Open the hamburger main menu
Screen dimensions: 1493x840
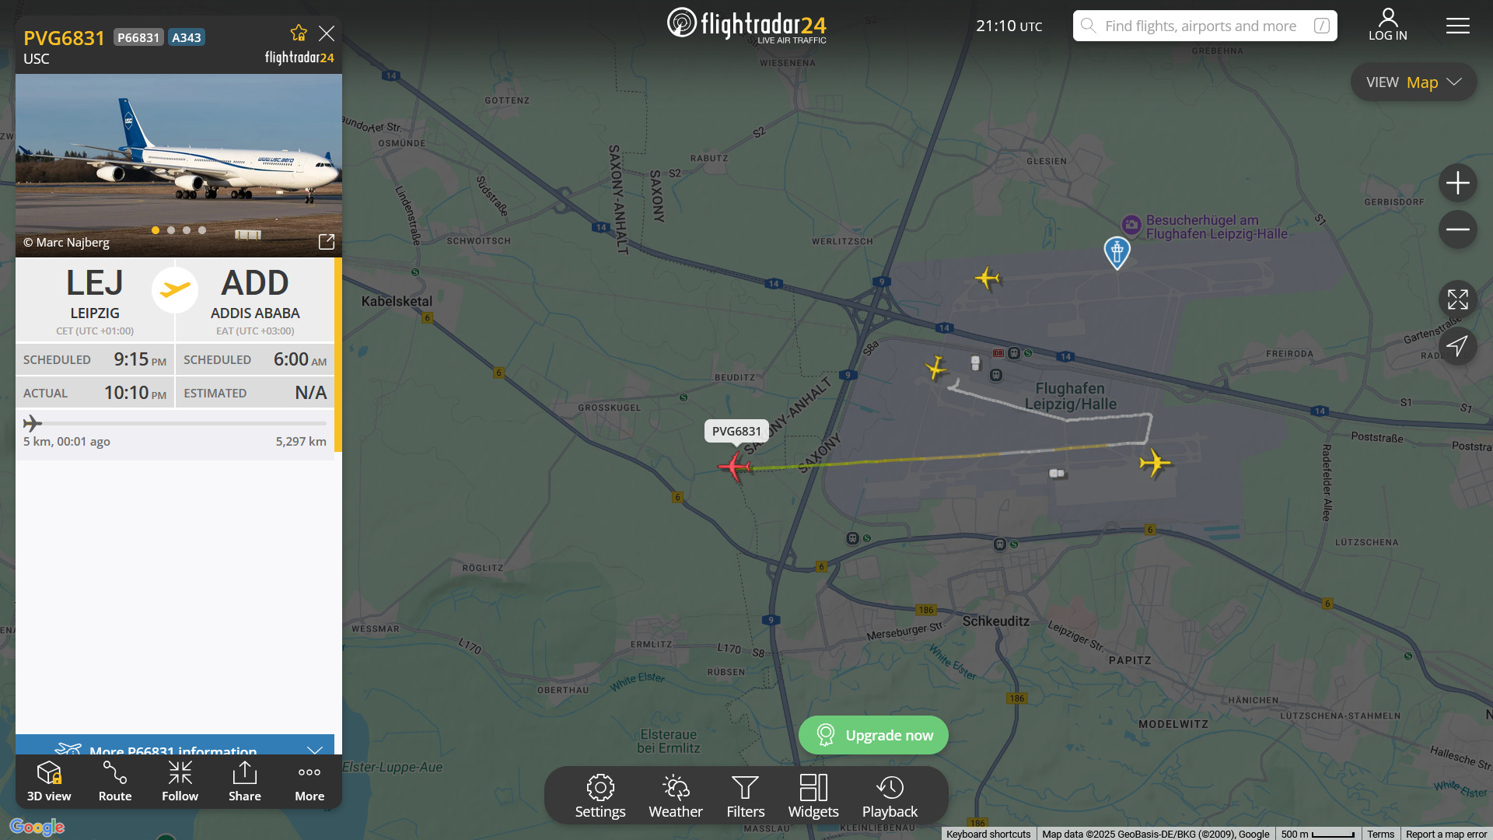tap(1457, 26)
